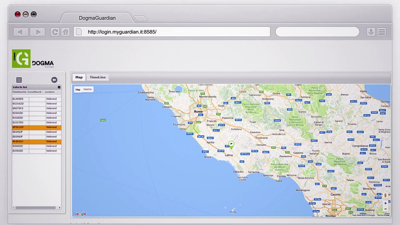Screen dimensions: 400x225
Task: Click the round back arrow icon
Action: pos(54,80)
